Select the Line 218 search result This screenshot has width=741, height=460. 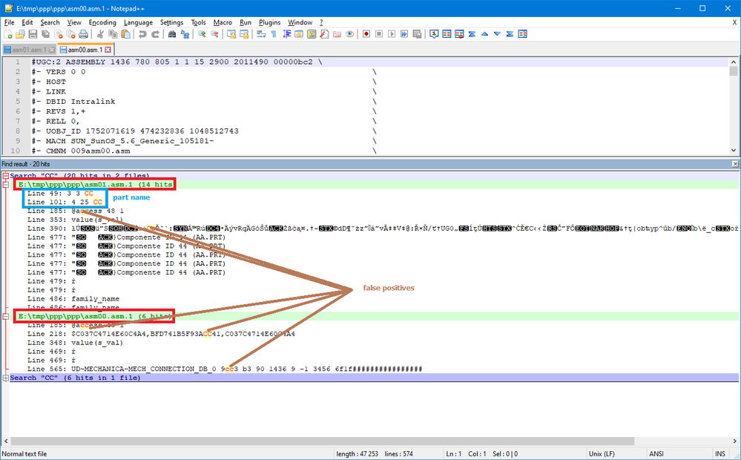pos(148,334)
